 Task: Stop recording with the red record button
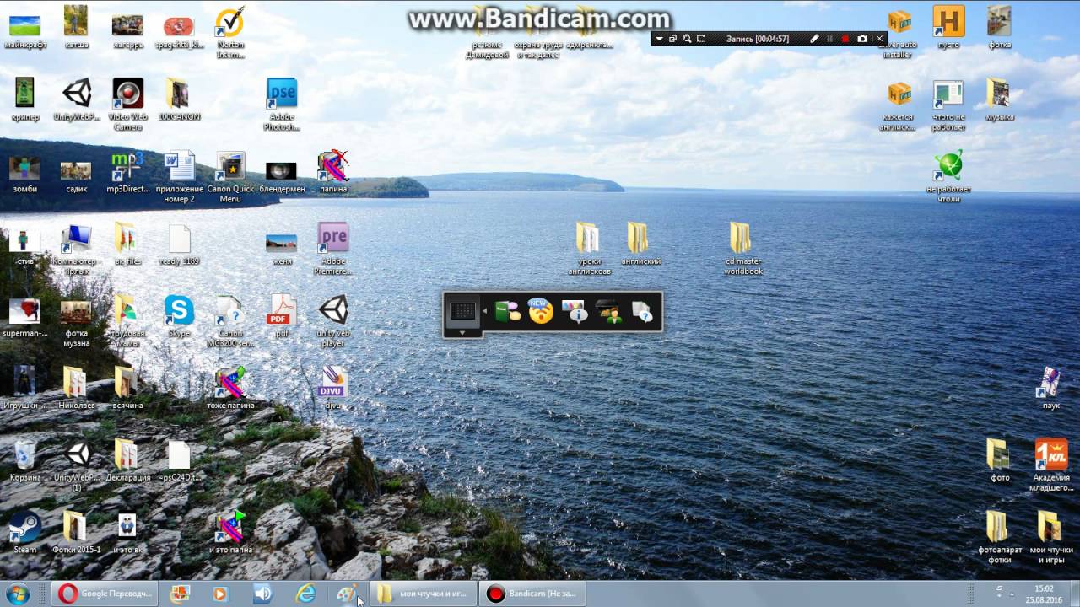845,39
